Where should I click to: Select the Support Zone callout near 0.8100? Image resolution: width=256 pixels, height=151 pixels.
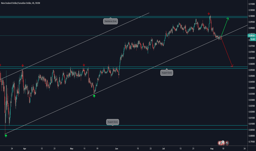(113, 122)
